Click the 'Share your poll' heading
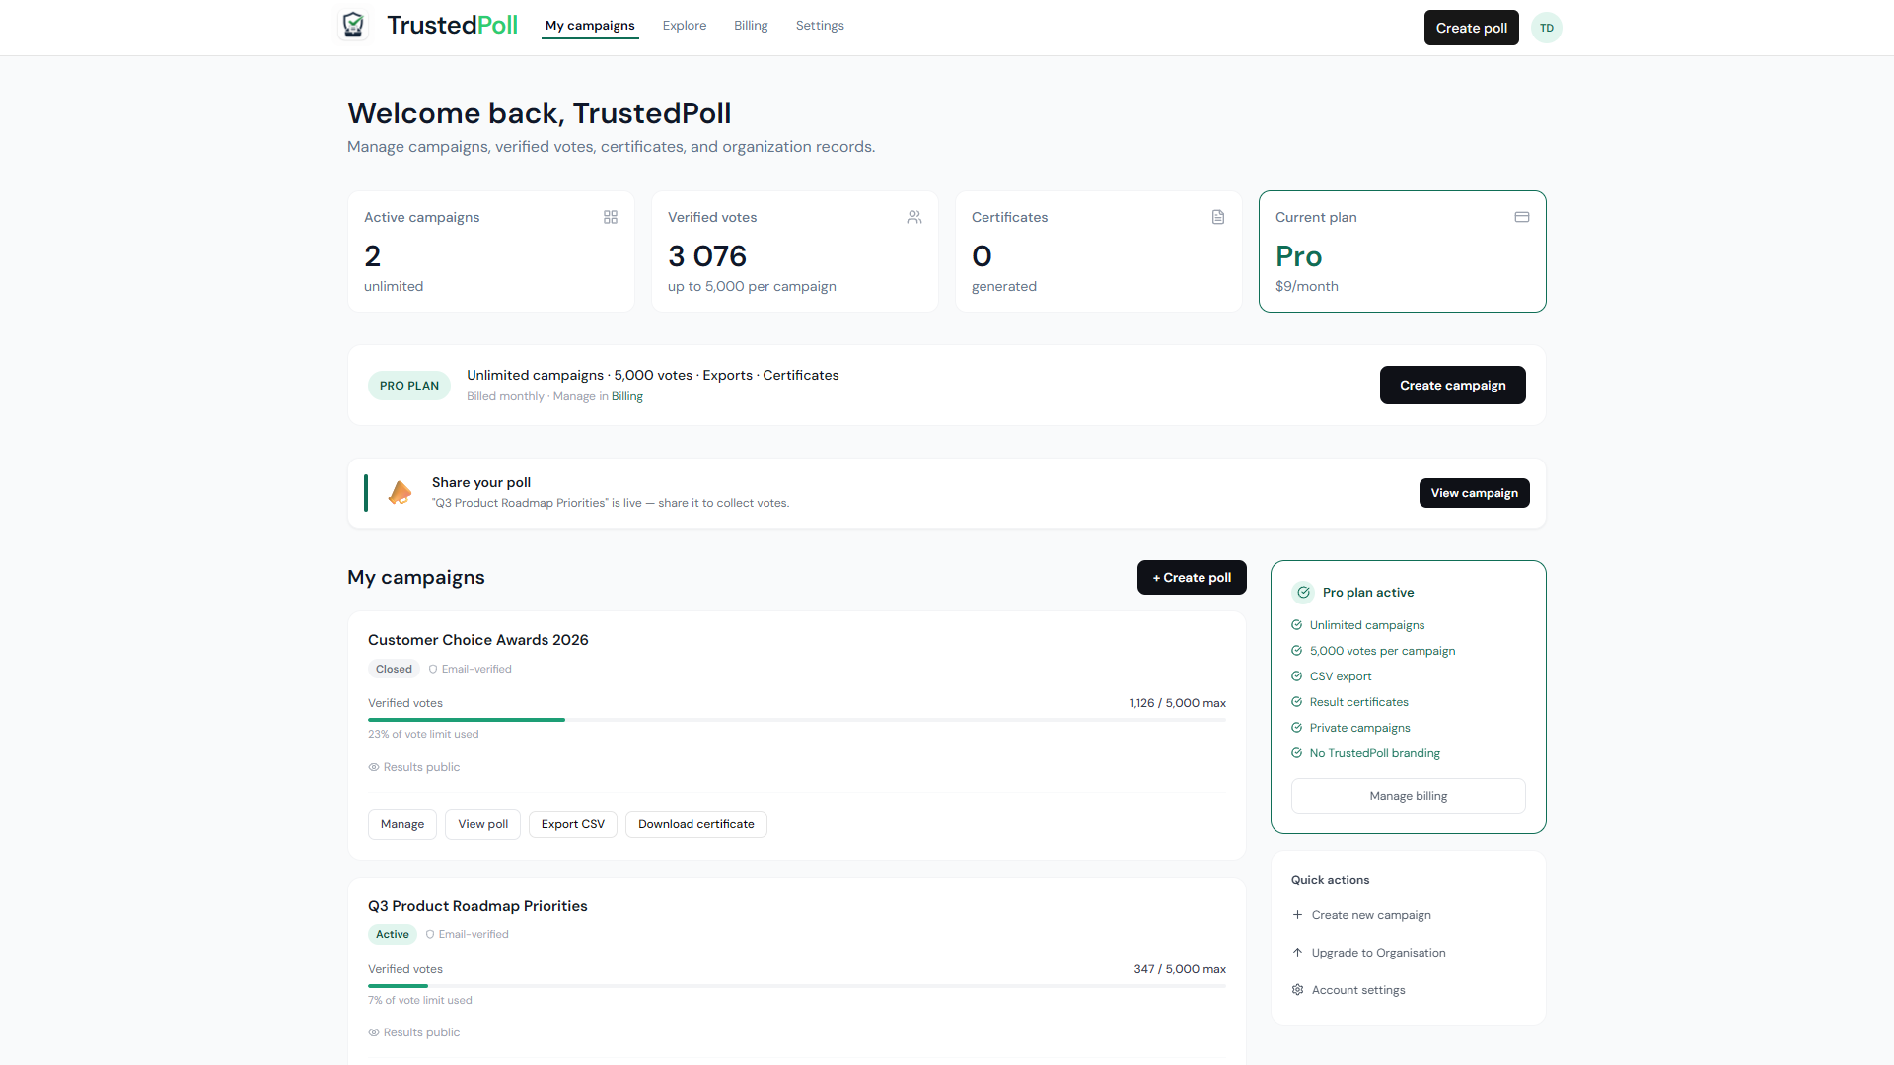The height and width of the screenshot is (1065, 1894). tap(481, 482)
